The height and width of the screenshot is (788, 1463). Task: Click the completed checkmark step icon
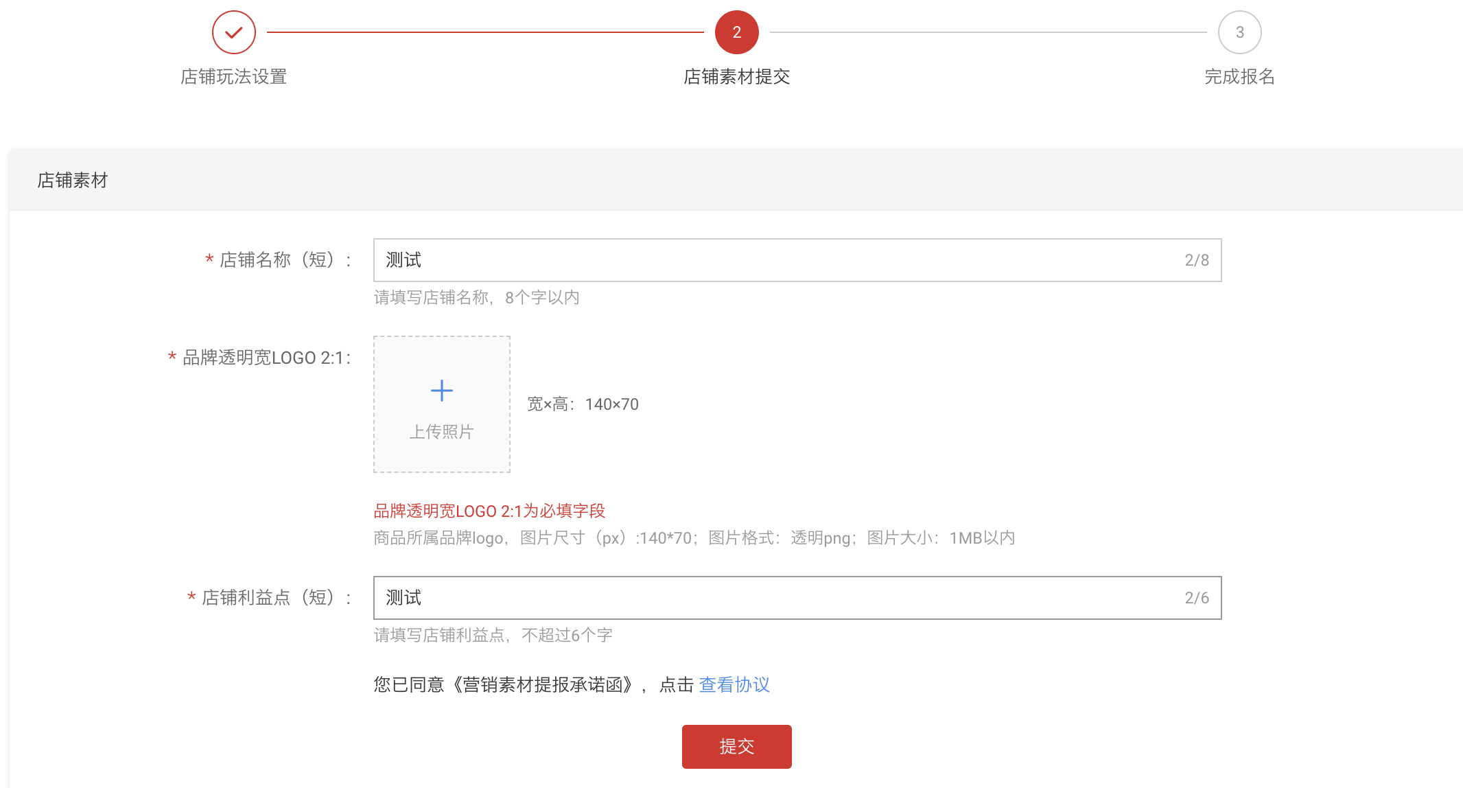tap(234, 32)
